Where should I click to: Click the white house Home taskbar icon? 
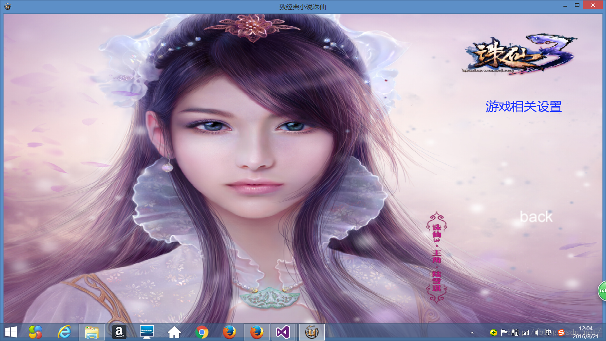(x=174, y=332)
